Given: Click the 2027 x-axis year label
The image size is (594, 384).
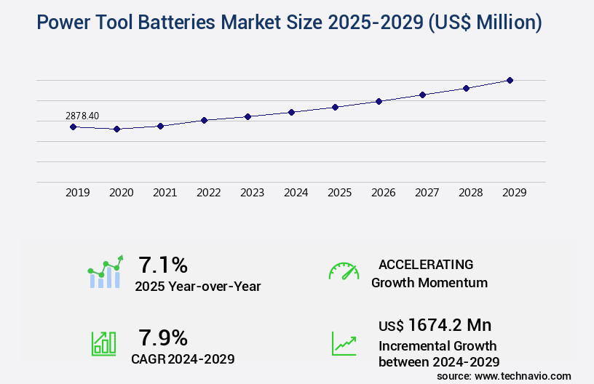Looking at the screenshot, I should pyautogui.click(x=427, y=193).
